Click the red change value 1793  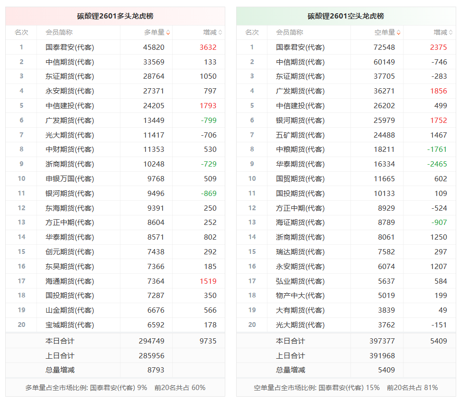208,106
